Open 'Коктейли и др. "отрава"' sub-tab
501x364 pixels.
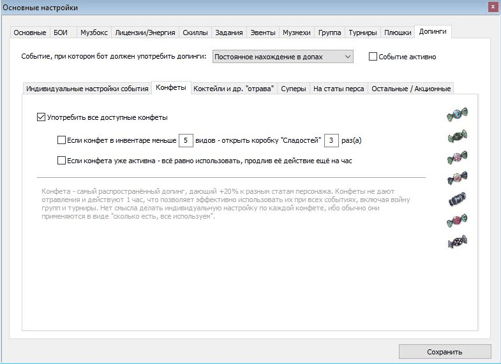tap(234, 89)
